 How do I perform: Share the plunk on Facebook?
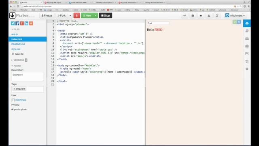tap(17, 24)
